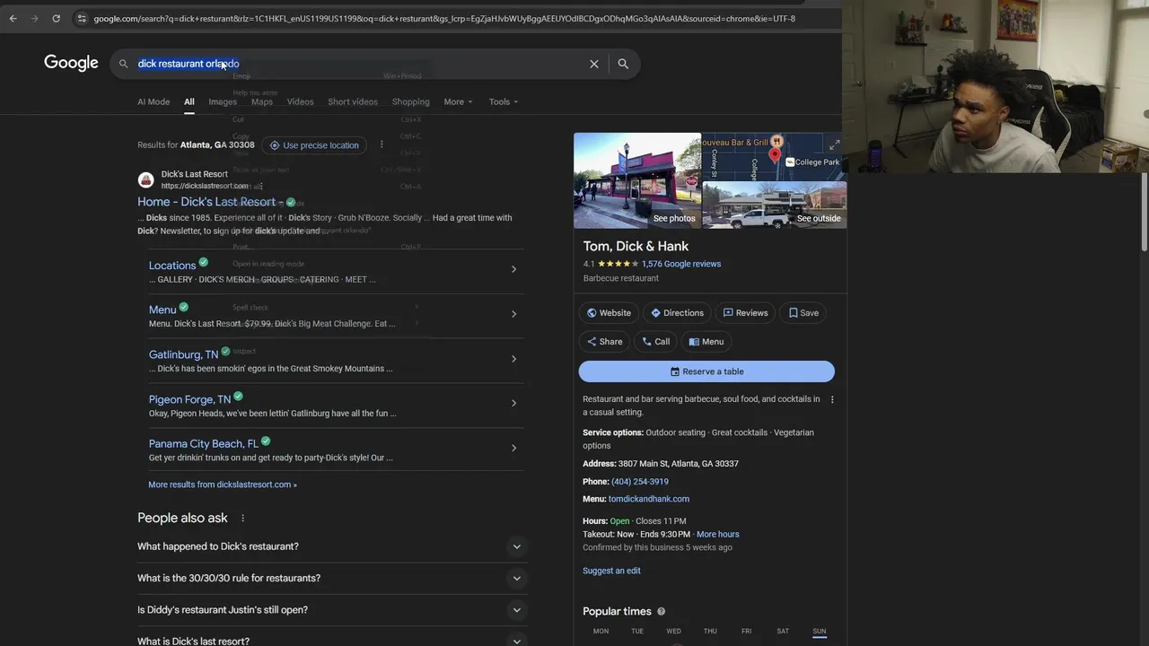Open the business description more options dots

coord(832,399)
